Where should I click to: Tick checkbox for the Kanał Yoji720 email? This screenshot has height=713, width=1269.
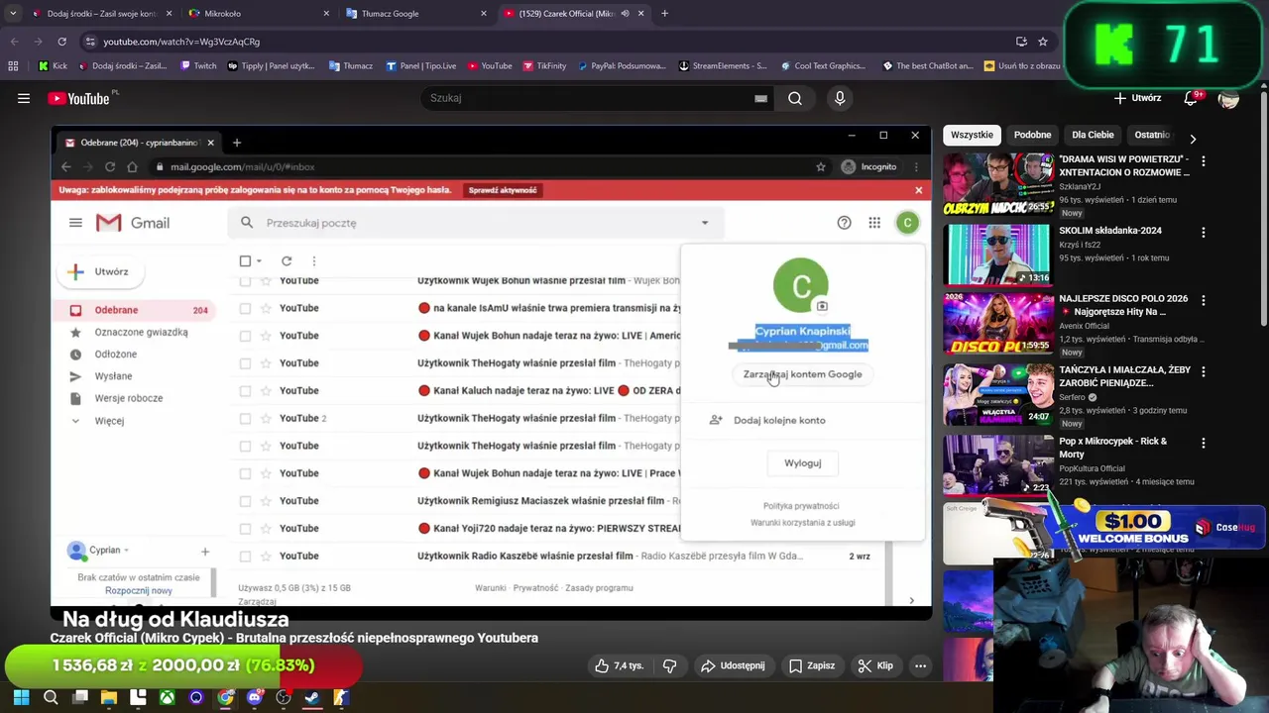tap(245, 528)
